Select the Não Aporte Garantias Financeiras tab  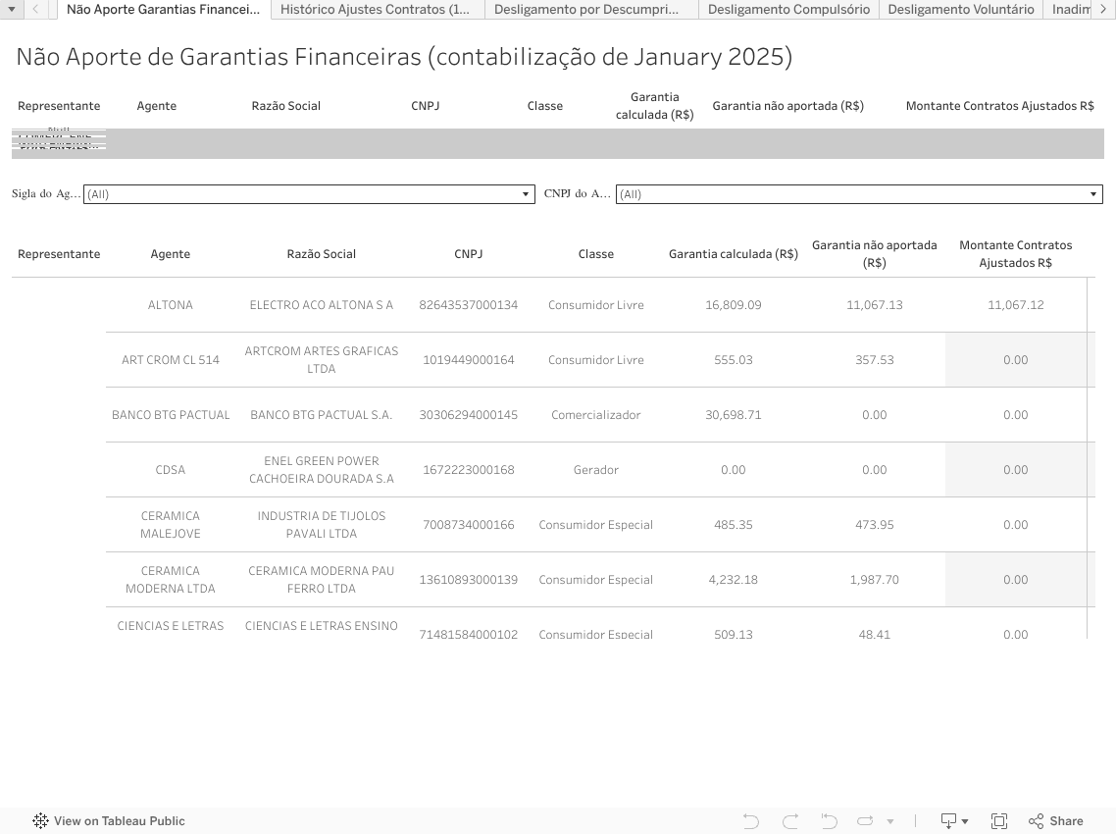164,9
